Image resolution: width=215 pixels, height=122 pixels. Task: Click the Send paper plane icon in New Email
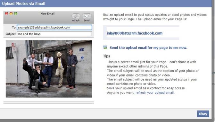(87, 16)
